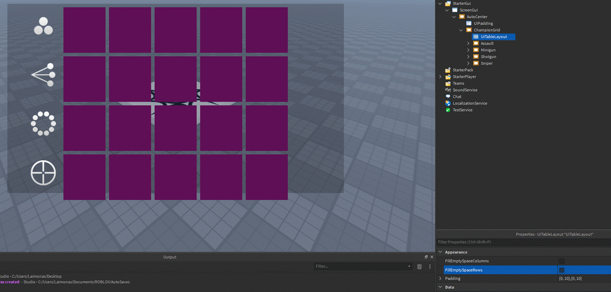Click the Chat service icon in Explorer

coord(448,96)
